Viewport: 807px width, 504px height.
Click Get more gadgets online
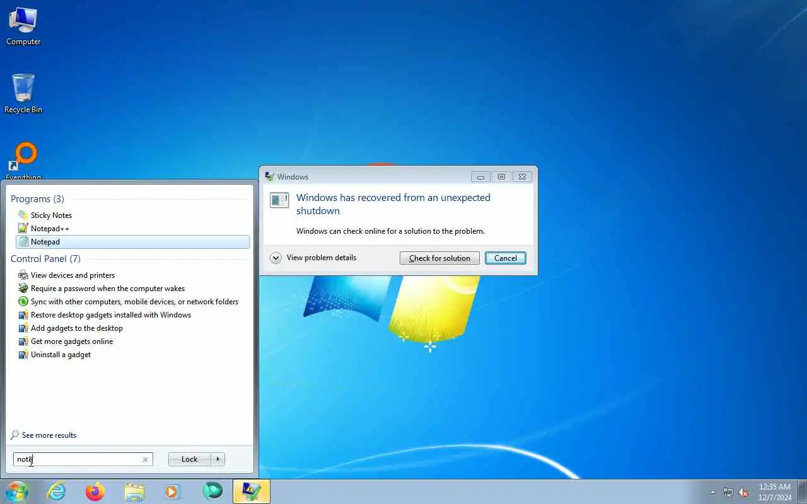(x=132, y=341)
